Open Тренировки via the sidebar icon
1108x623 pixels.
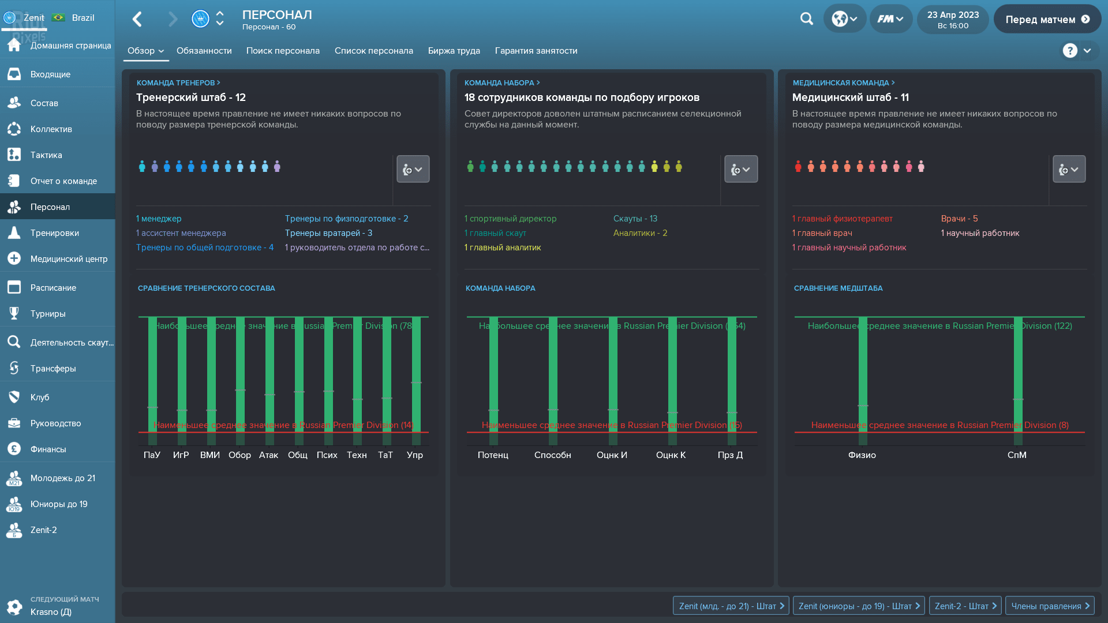click(x=13, y=232)
